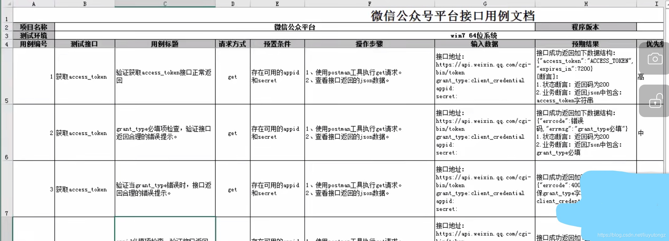
Task: Select row 3 header
Action: 6,35
